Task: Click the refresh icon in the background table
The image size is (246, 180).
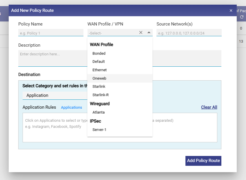Action: click(x=242, y=17)
